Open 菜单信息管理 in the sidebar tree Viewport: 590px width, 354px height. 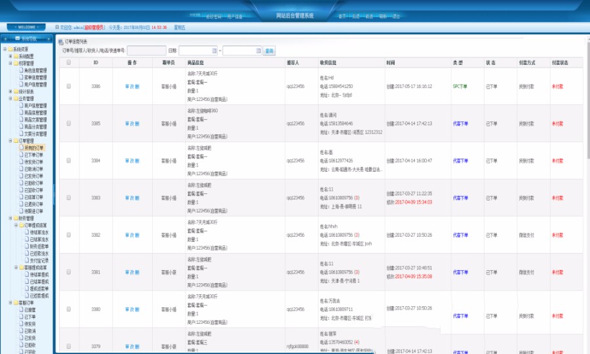pyautogui.click(x=35, y=77)
